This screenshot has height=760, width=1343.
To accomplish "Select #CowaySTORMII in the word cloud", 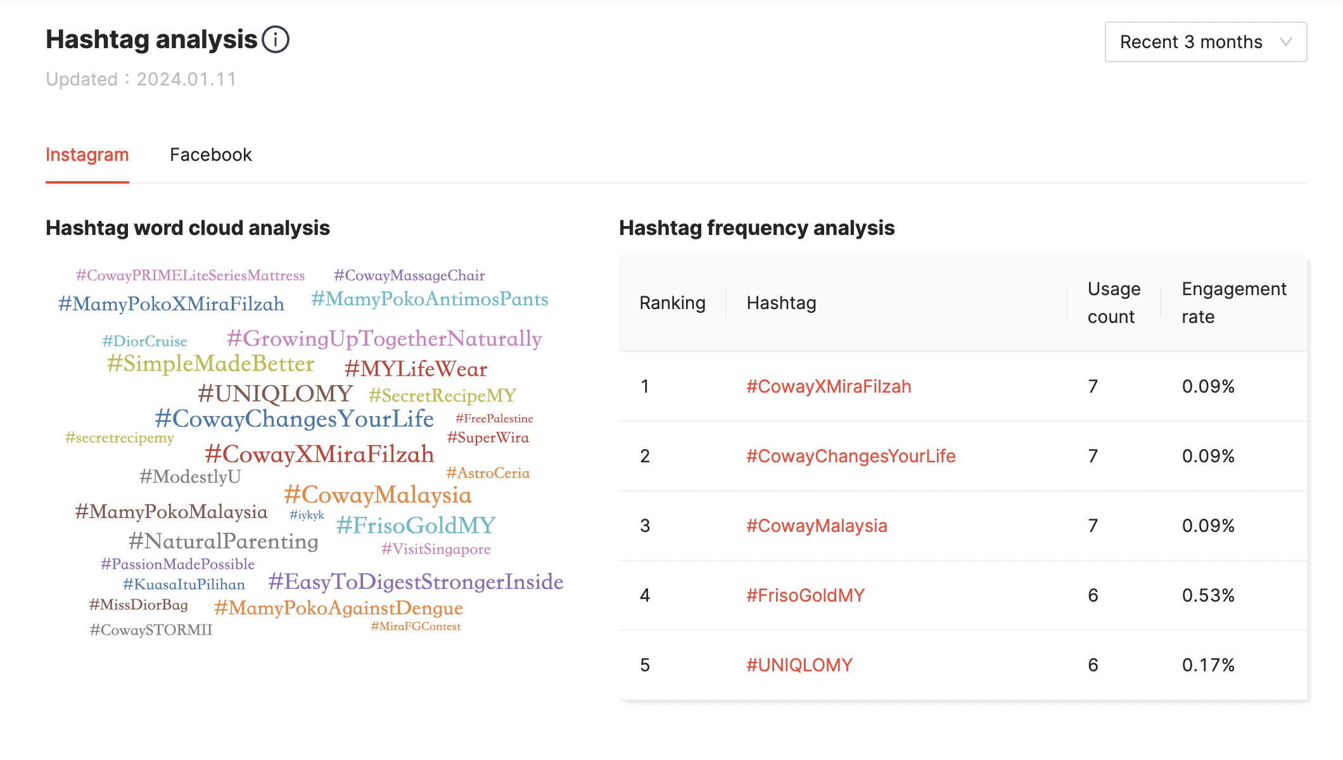I will 151,630.
